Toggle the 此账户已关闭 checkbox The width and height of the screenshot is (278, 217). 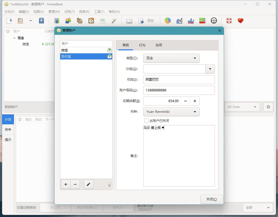coord(146,121)
